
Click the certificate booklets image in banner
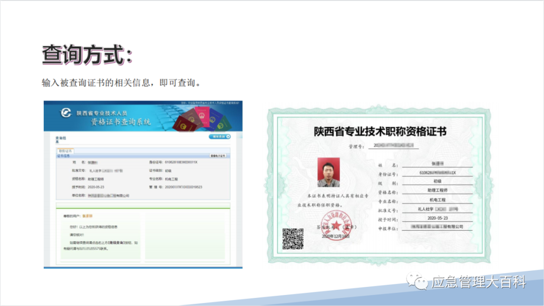[x=201, y=120]
